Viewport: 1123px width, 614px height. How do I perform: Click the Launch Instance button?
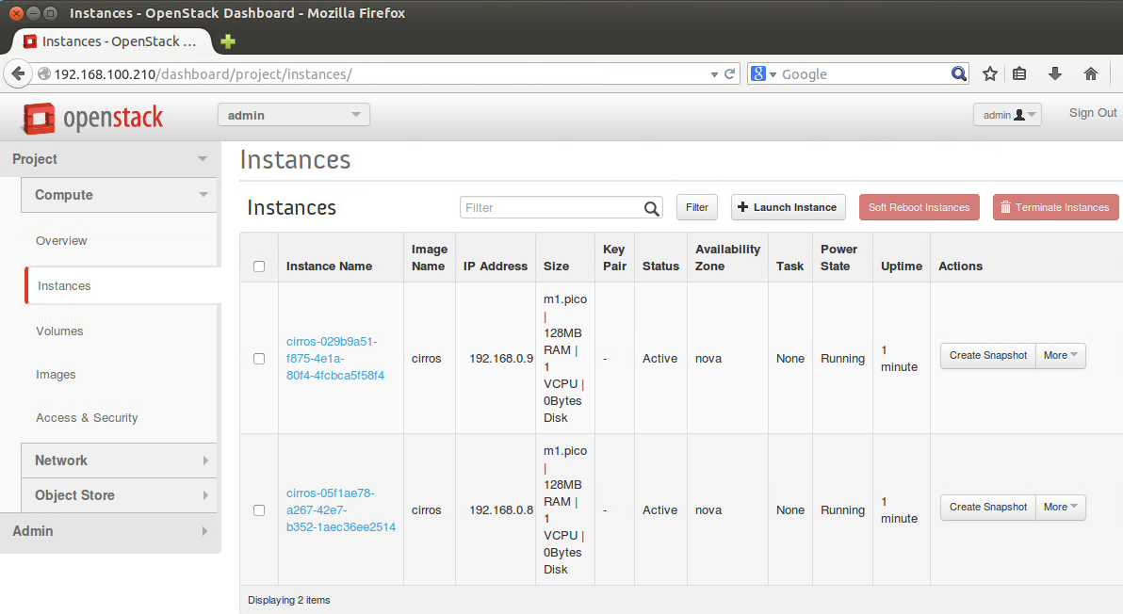(x=788, y=207)
